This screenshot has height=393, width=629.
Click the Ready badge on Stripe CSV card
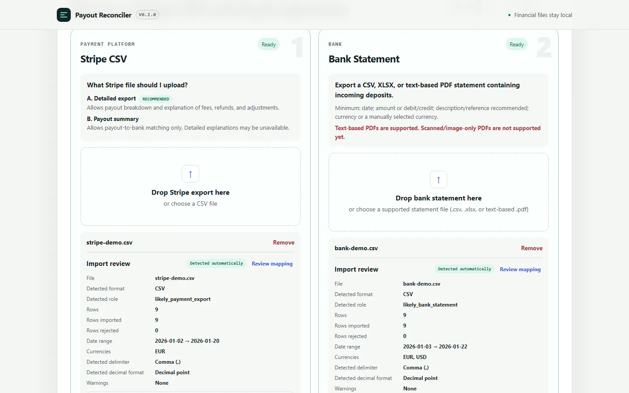coord(269,45)
